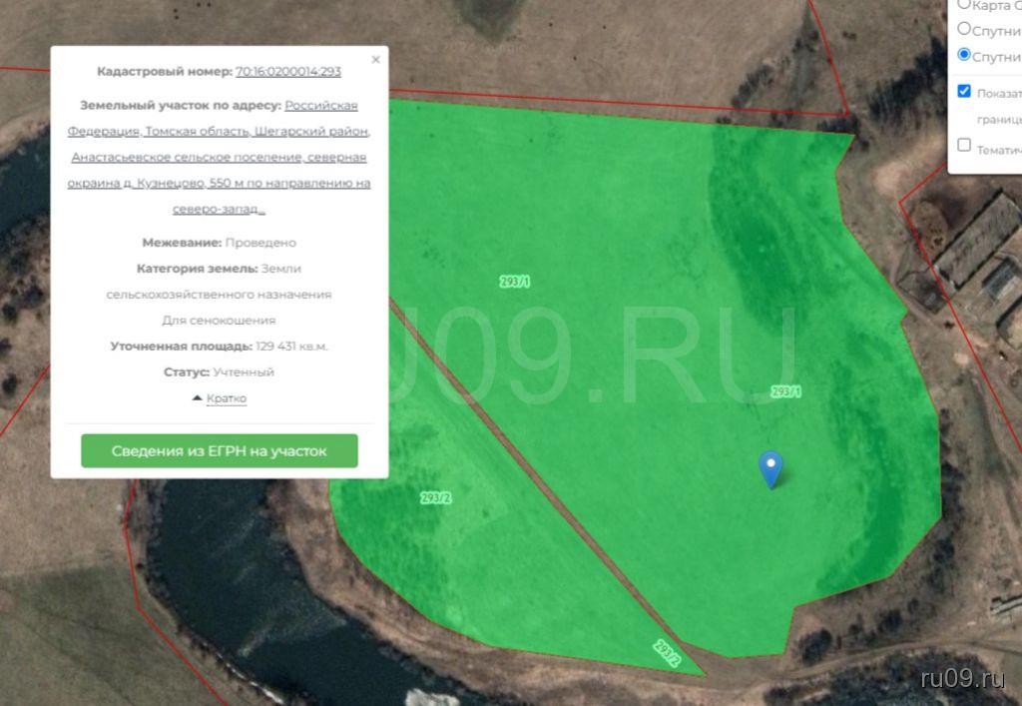Collapse details with the Кратко link
The image size is (1022, 706).
[227, 398]
